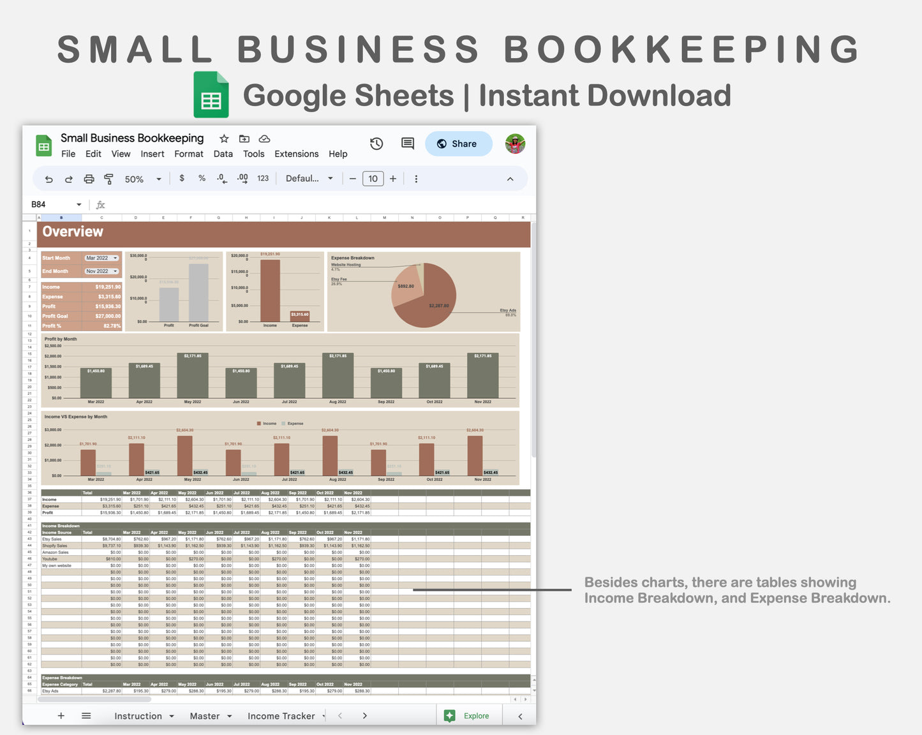Image resolution: width=922 pixels, height=735 pixels.
Task: Toggle the Explore panel
Action: click(469, 715)
